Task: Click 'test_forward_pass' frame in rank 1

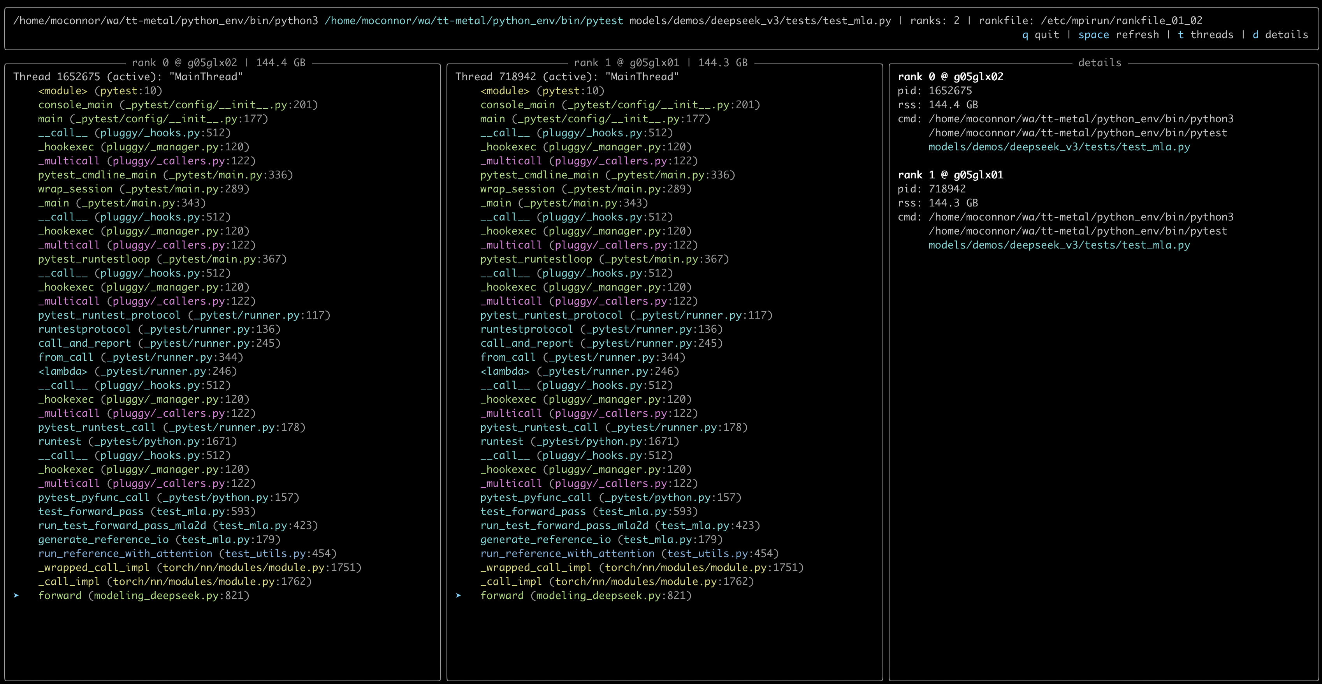Action: [x=589, y=511]
